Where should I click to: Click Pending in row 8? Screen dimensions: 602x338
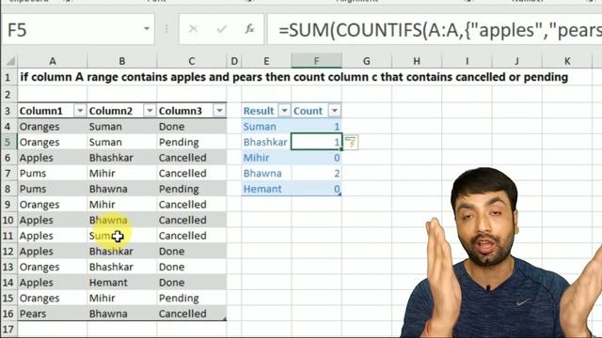(179, 190)
